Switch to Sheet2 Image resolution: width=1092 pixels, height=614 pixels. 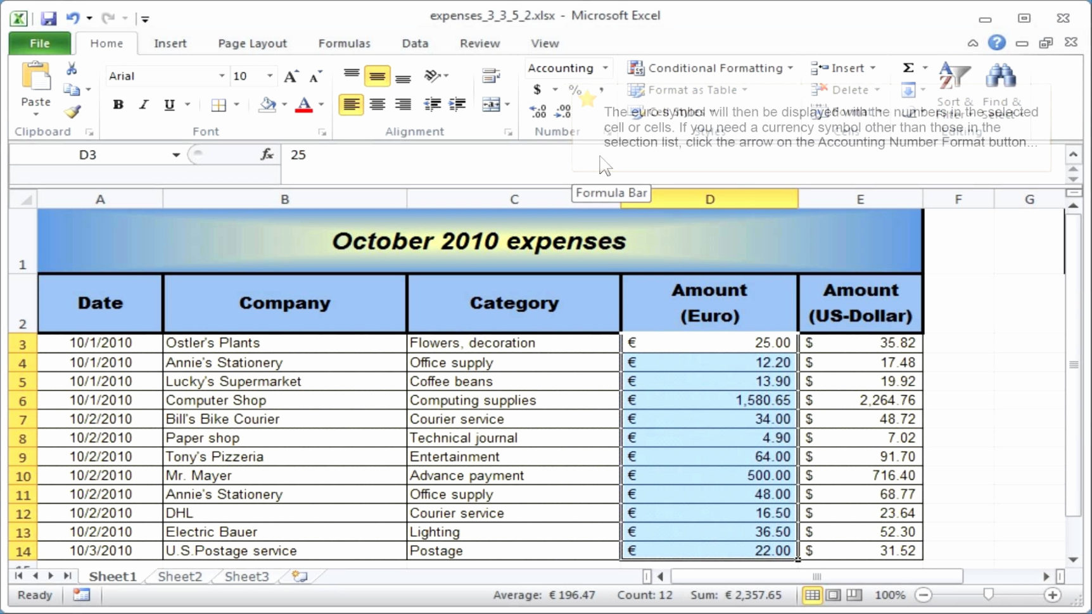179,576
